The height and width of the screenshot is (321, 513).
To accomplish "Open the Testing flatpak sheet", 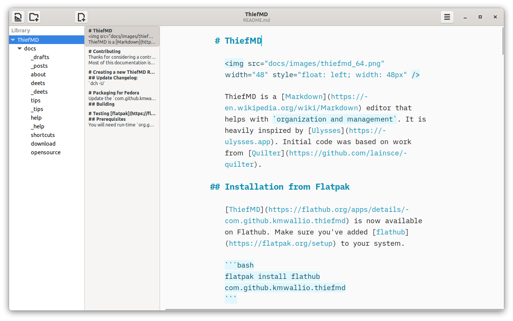I will pos(122,119).
